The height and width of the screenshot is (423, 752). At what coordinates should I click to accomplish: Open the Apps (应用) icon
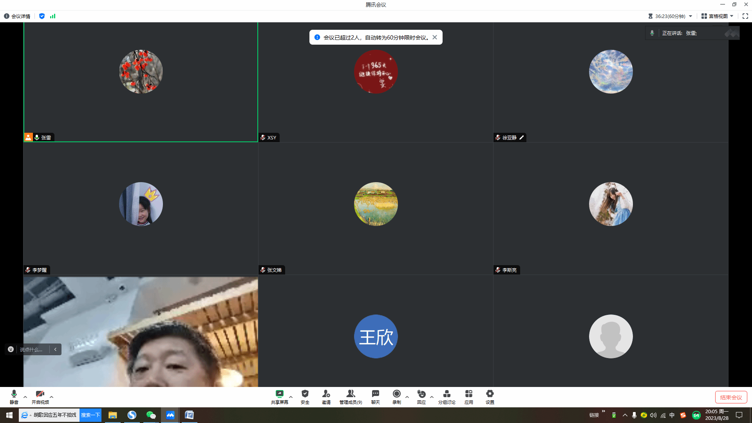click(468, 394)
